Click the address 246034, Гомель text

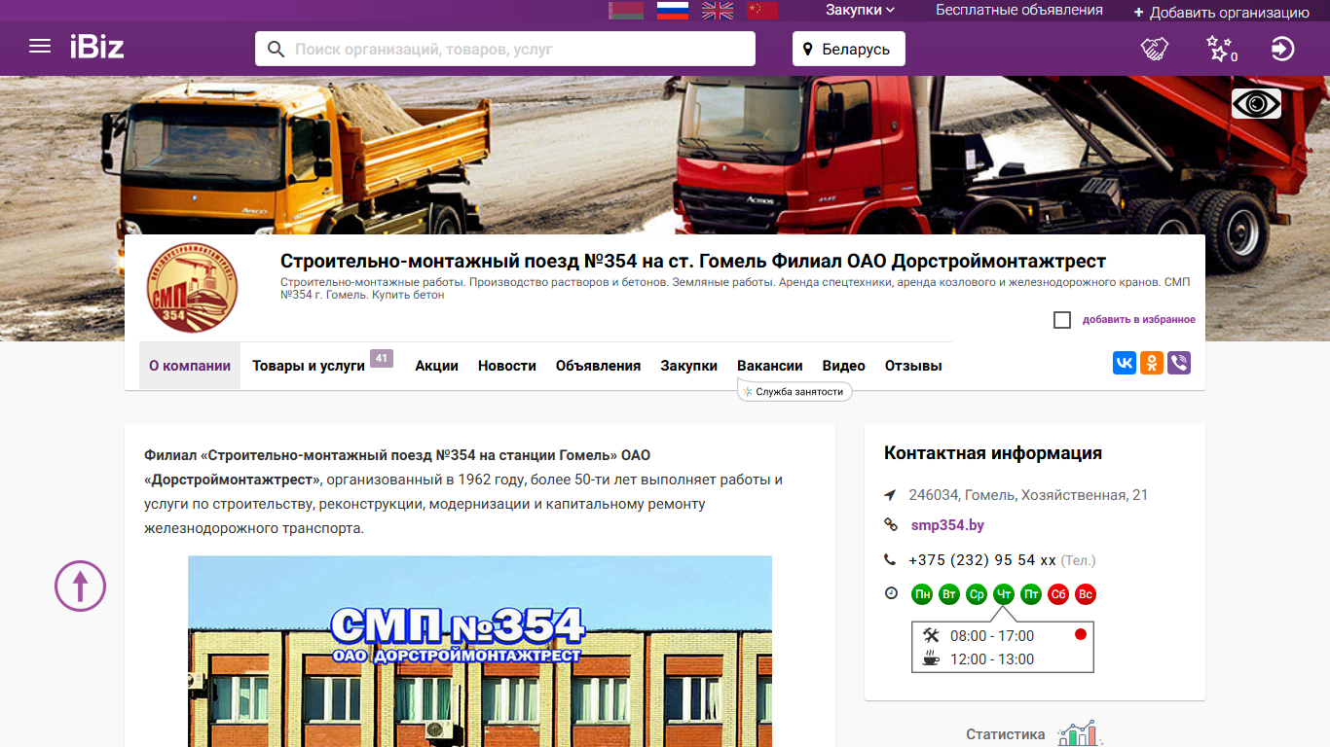click(x=1028, y=495)
